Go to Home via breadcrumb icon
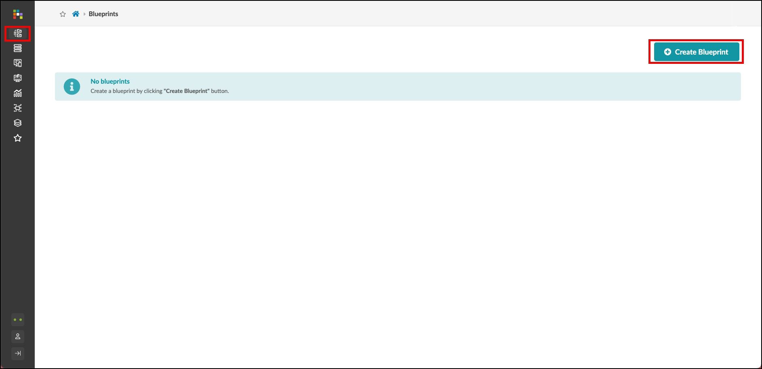Viewport: 762px width, 369px height. (x=76, y=14)
